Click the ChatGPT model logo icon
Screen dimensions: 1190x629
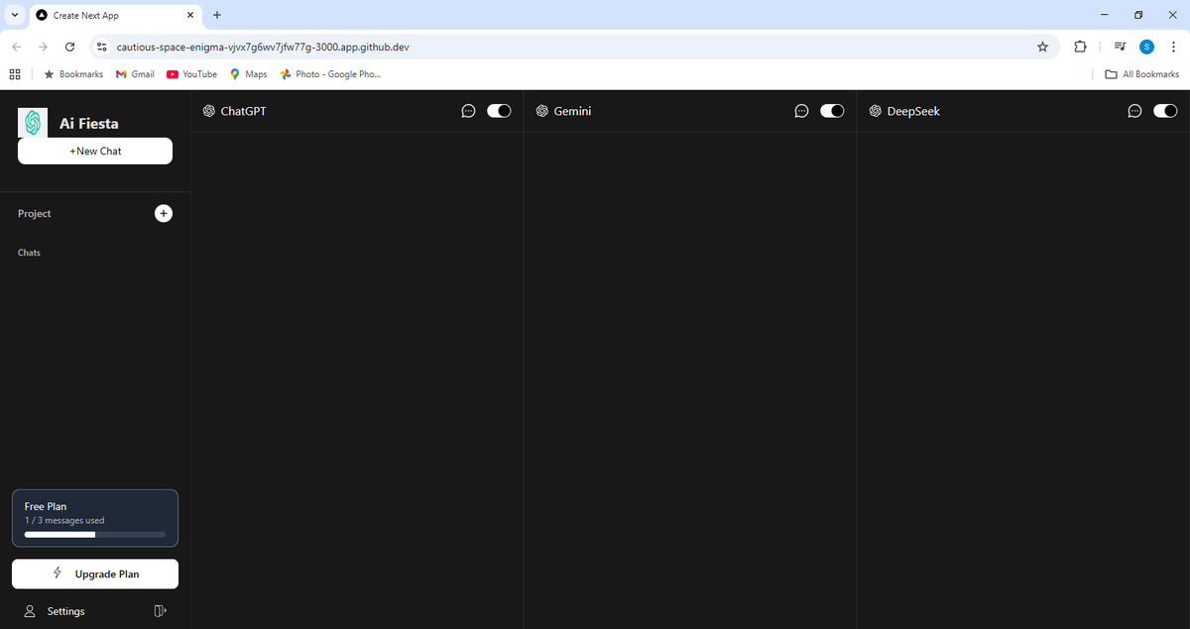(209, 111)
